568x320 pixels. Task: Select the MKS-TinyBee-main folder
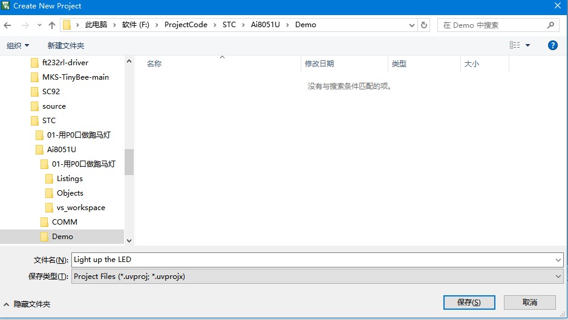tap(76, 77)
